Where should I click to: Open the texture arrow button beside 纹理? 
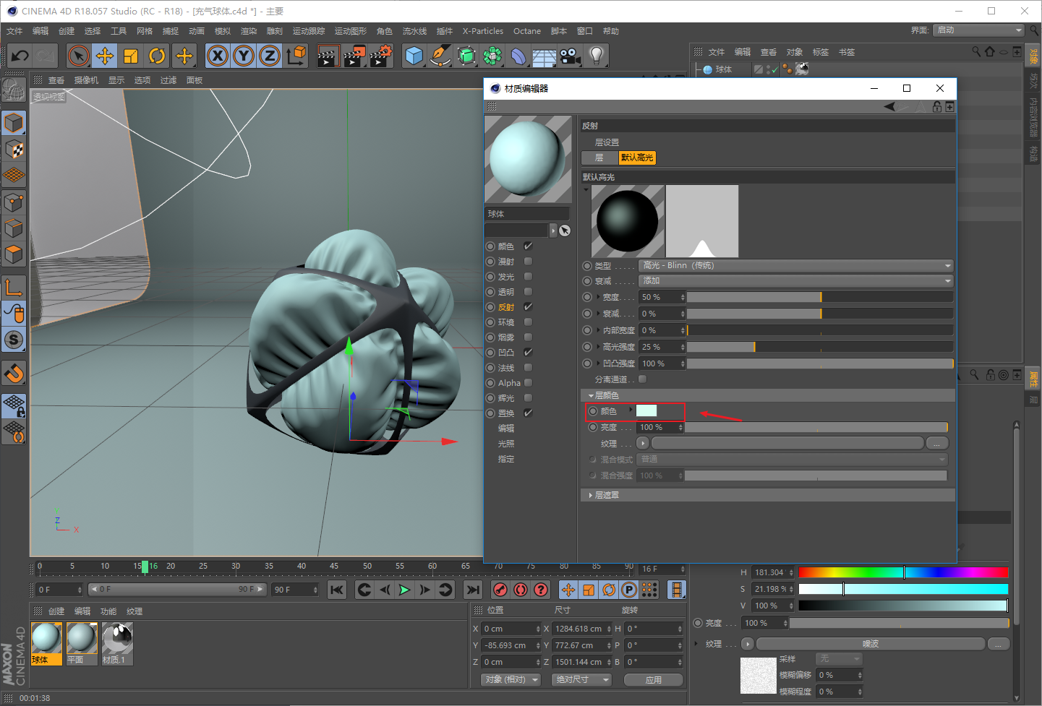(x=642, y=443)
